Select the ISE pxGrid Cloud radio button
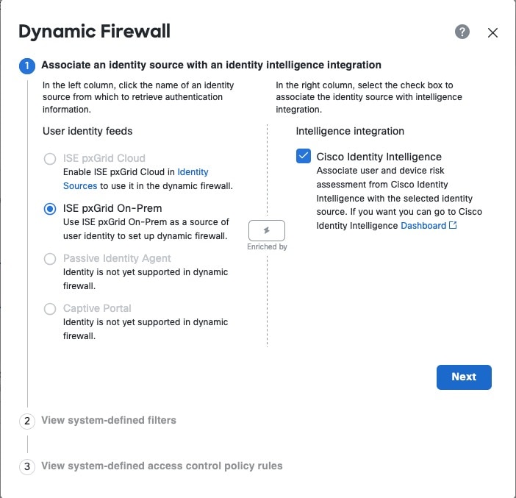 50,159
